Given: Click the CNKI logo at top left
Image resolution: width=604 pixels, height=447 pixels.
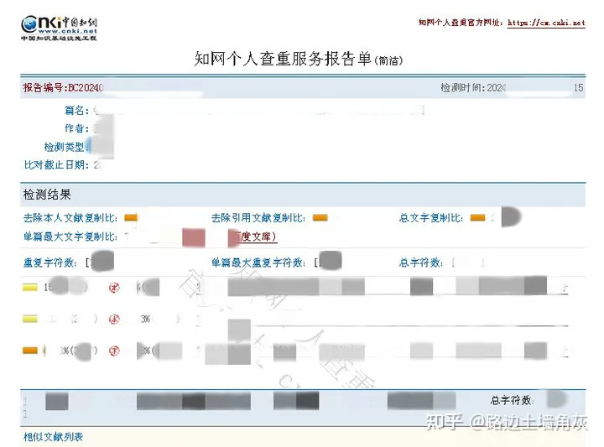Looking at the screenshot, I should pos(59,29).
